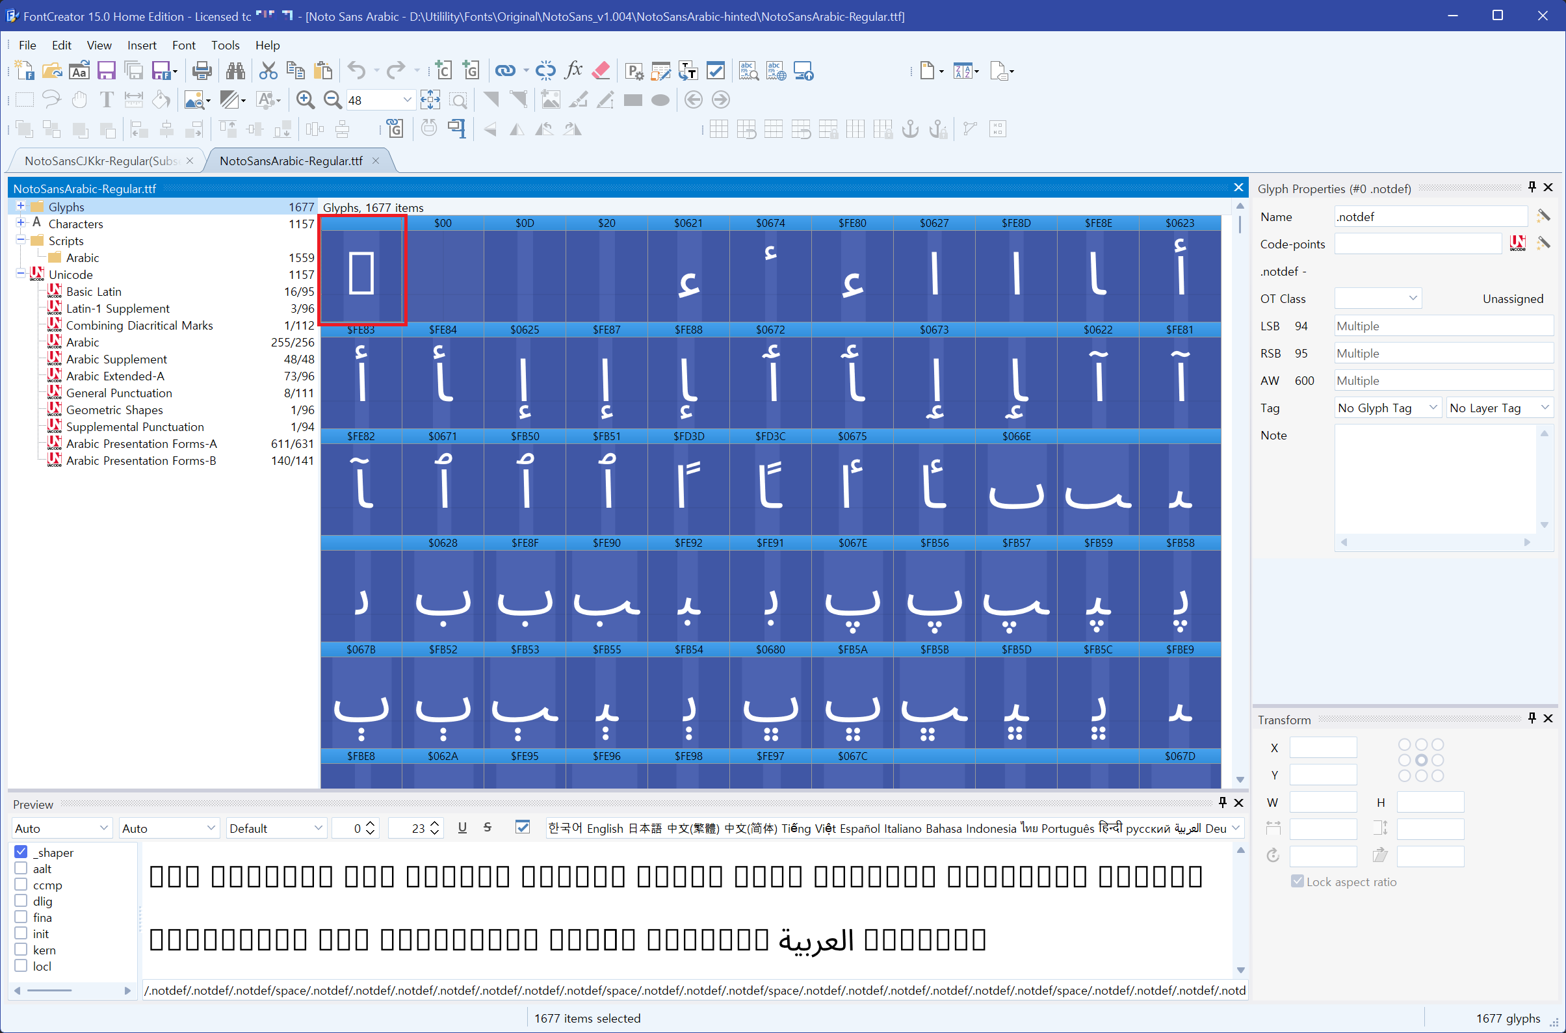The image size is (1566, 1033).
Task: Click the pink eraser icon
Action: click(x=601, y=70)
